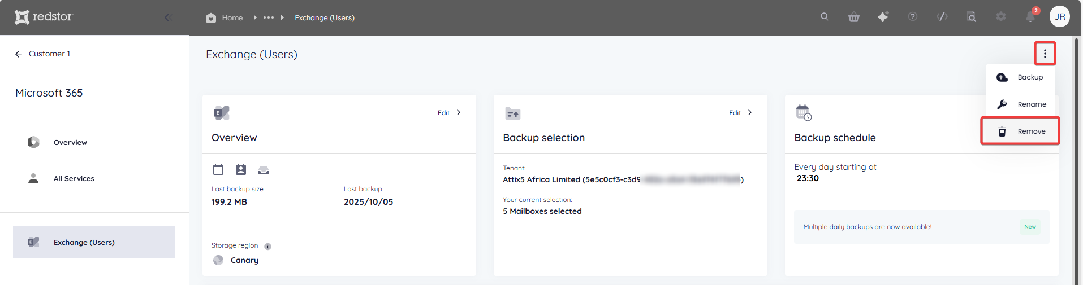
Task: Click the code brackets icon
Action: (x=942, y=16)
